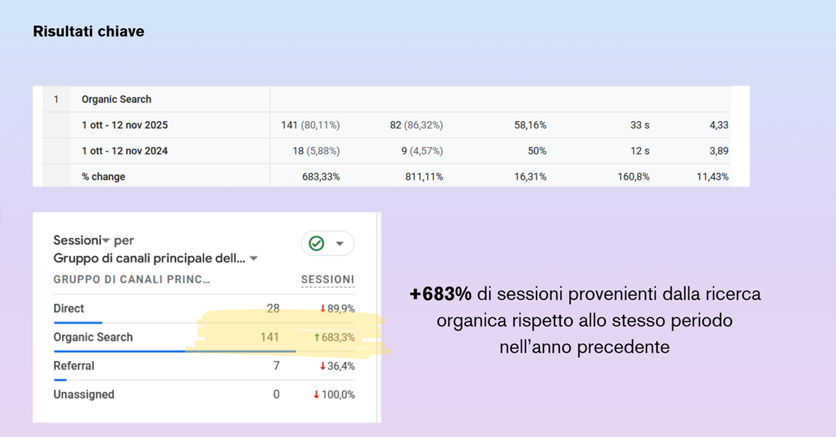Screen dimensions: 836x437
Task: Click the red down arrow next to 36,4%
Action: [x=323, y=366]
